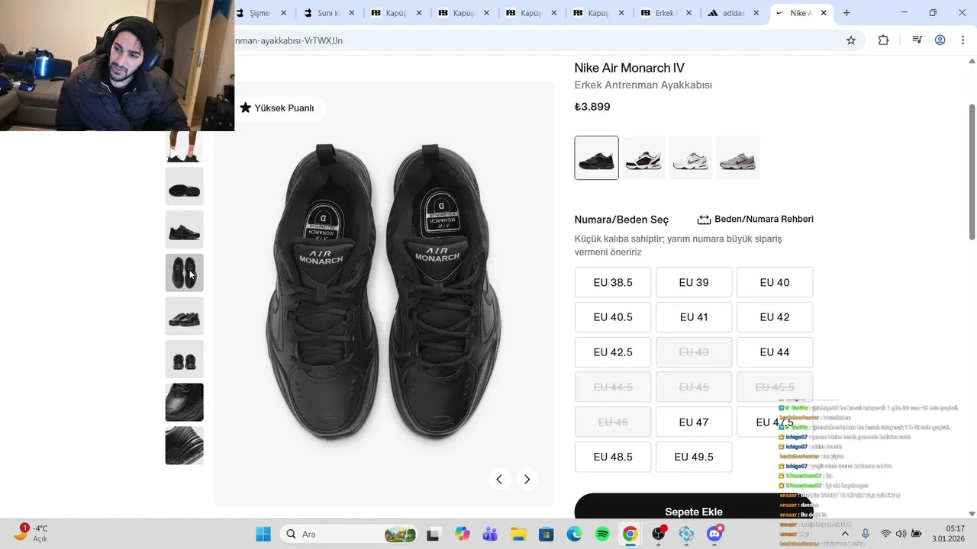
Task: Open a new browser tab with plus
Action: 846,13
